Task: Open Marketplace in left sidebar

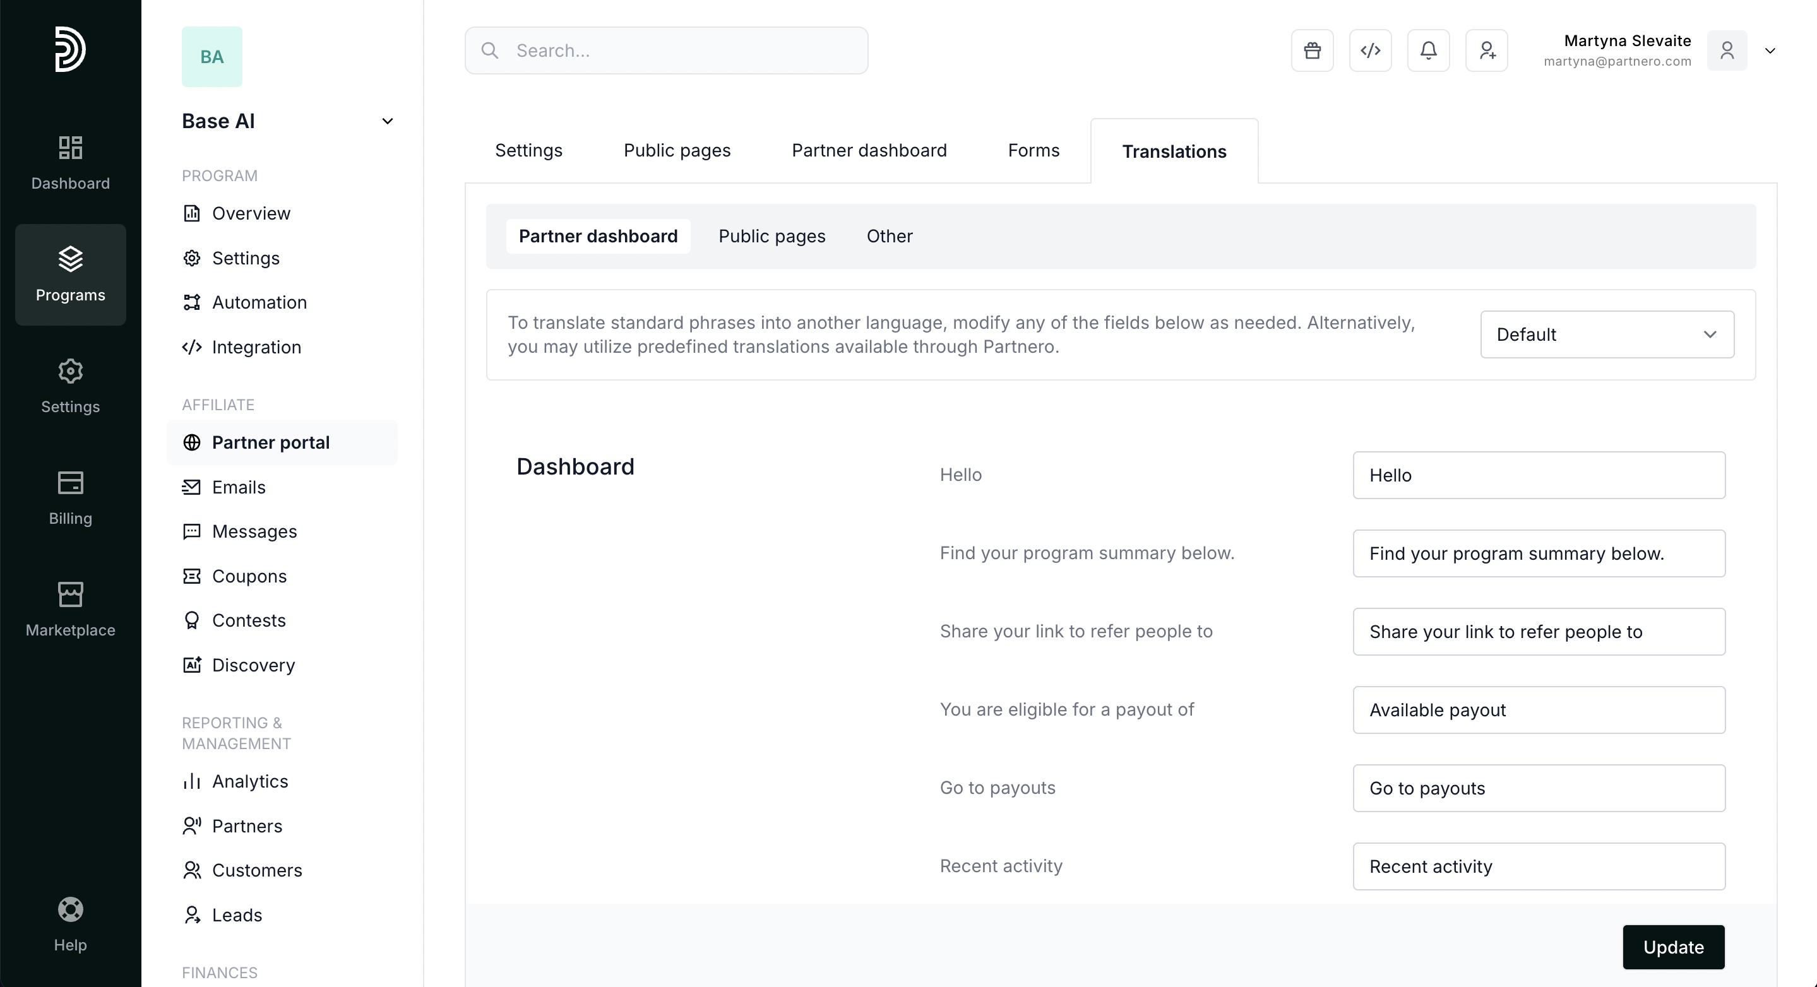Action: [x=71, y=609]
